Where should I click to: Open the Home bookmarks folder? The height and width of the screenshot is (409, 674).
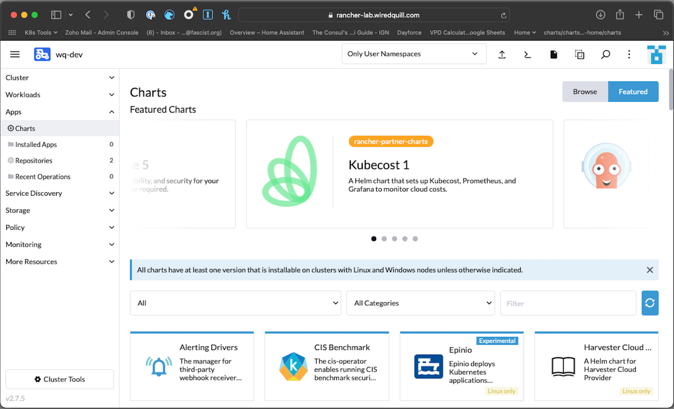pos(525,32)
